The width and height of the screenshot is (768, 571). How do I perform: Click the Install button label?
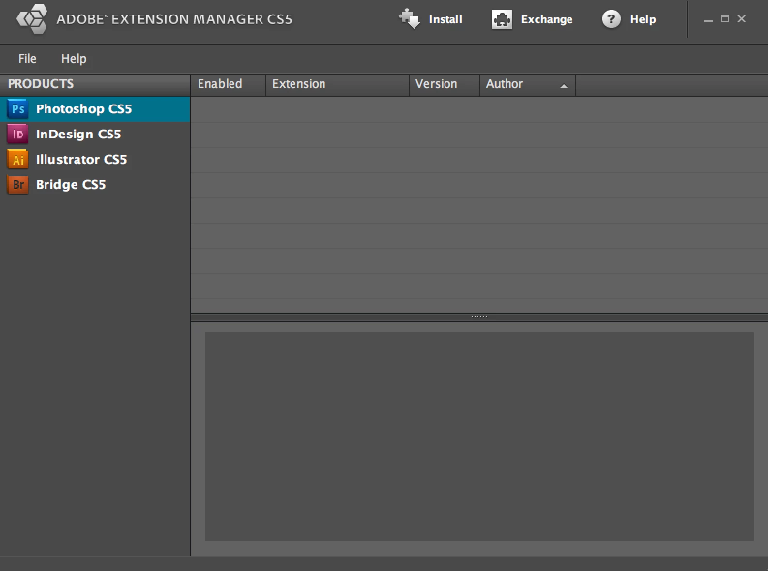[445, 19]
